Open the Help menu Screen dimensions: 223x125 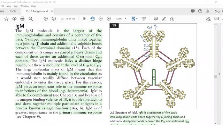[33, 6]
